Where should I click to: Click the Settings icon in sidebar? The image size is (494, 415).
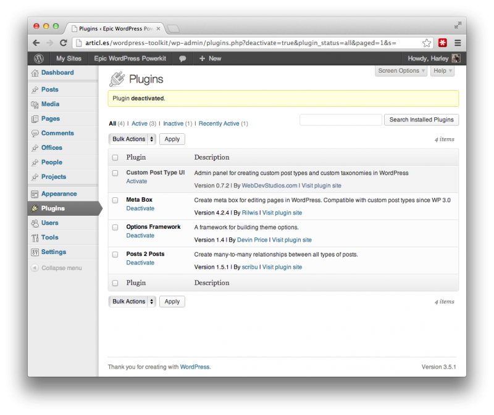35,252
